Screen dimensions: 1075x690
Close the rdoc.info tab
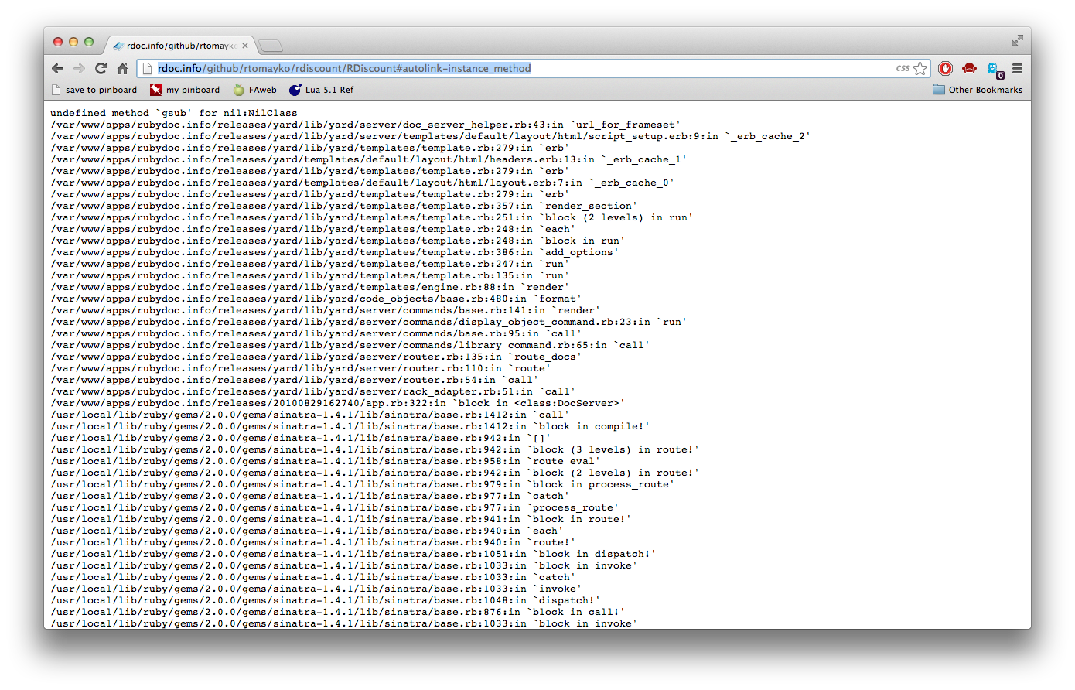coord(245,46)
